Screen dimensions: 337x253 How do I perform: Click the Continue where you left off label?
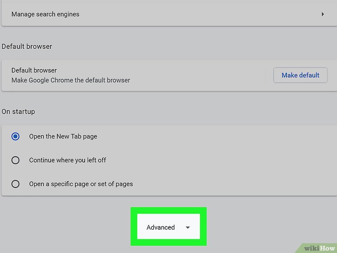67,160
